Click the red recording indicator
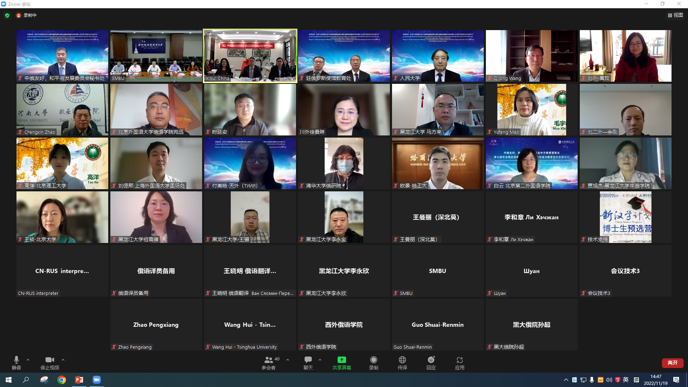The width and height of the screenshot is (688, 387). 19,15
